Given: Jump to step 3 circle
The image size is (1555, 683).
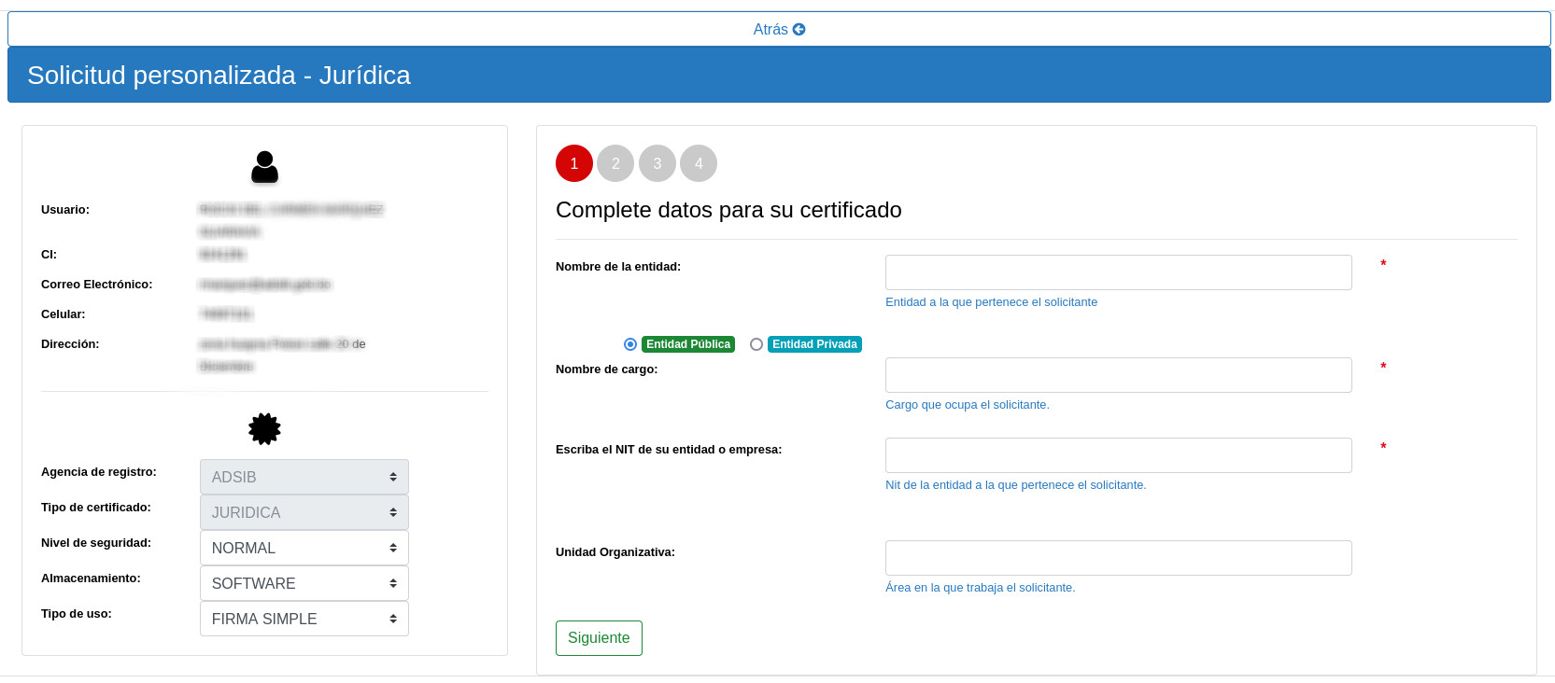Looking at the screenshot, I should point(657,163).
